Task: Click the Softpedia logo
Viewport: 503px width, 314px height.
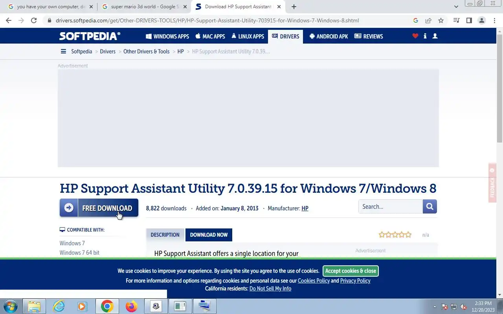Action: (x=90, y=36)
